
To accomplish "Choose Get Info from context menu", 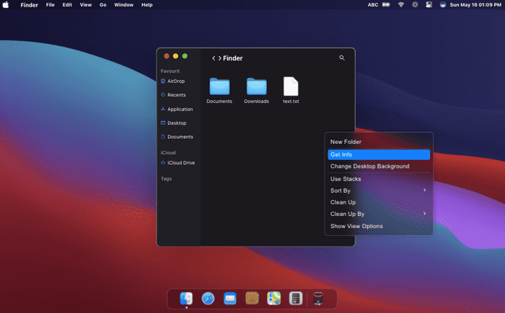I will click(x=379, y=155).
